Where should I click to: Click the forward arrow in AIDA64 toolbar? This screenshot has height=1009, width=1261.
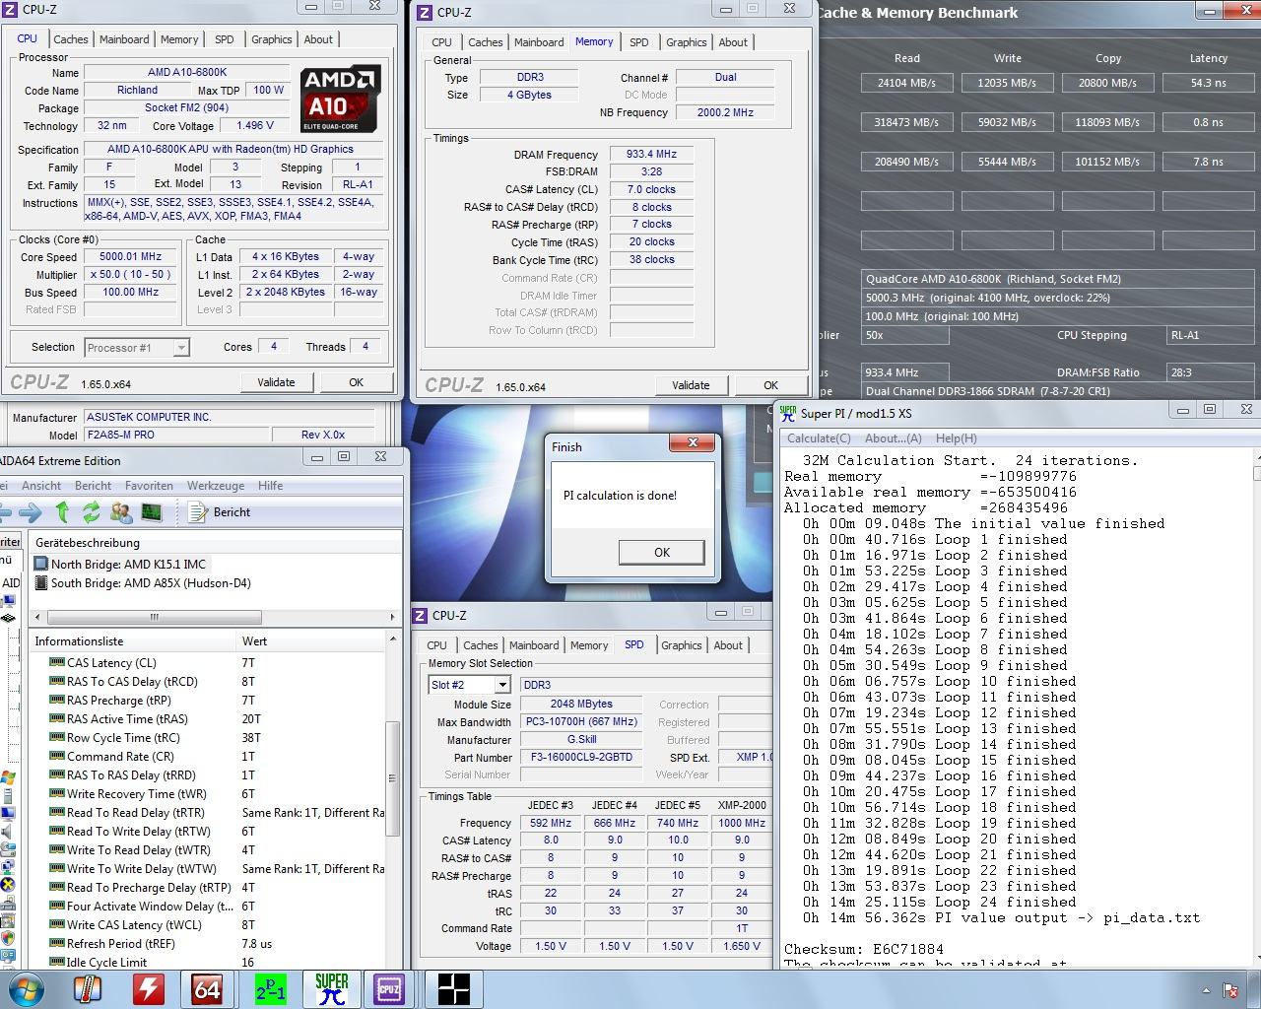[x=31, y=512]
